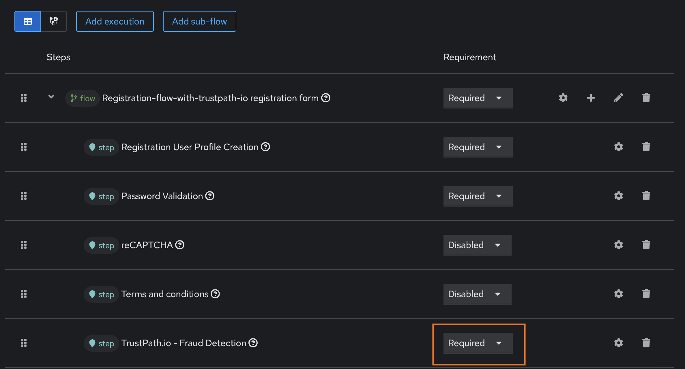This screenshot has height=369, width=685.
Task: Open settings for TrustPath.io Fraud Detection step
Action: [618, 343]
